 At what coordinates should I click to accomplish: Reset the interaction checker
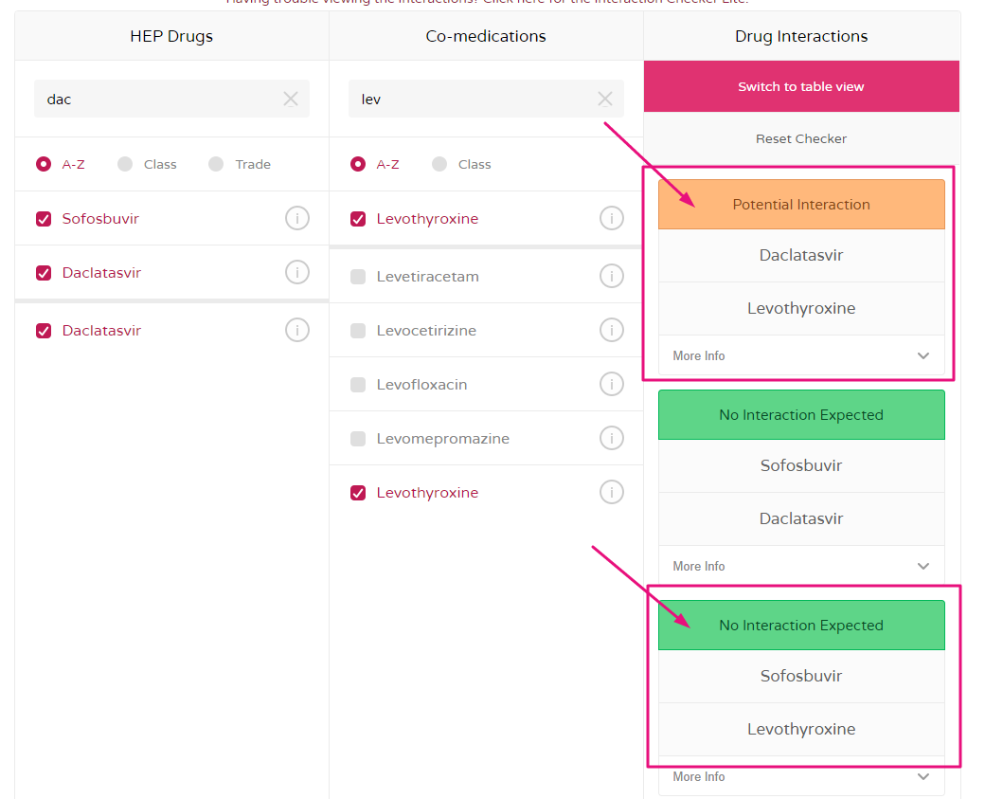801,138
